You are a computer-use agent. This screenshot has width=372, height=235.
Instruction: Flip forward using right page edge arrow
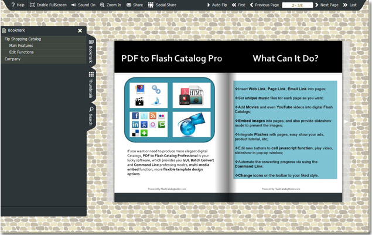(x=346, y=121)
